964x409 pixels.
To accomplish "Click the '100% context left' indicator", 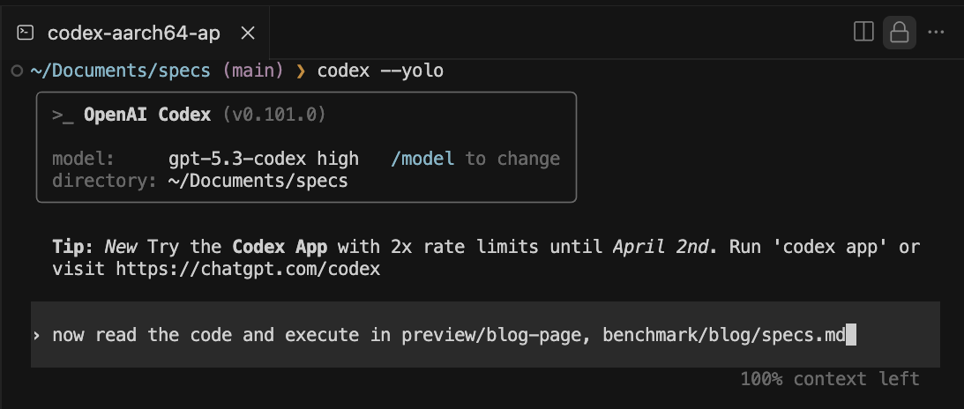I will 830,379.
